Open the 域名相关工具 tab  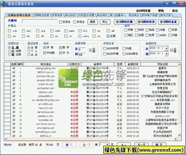click(104, 15)
